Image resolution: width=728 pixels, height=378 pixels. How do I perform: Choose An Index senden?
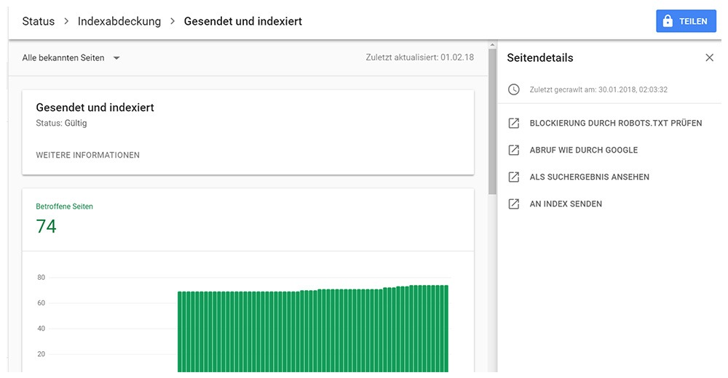(566, 204)
